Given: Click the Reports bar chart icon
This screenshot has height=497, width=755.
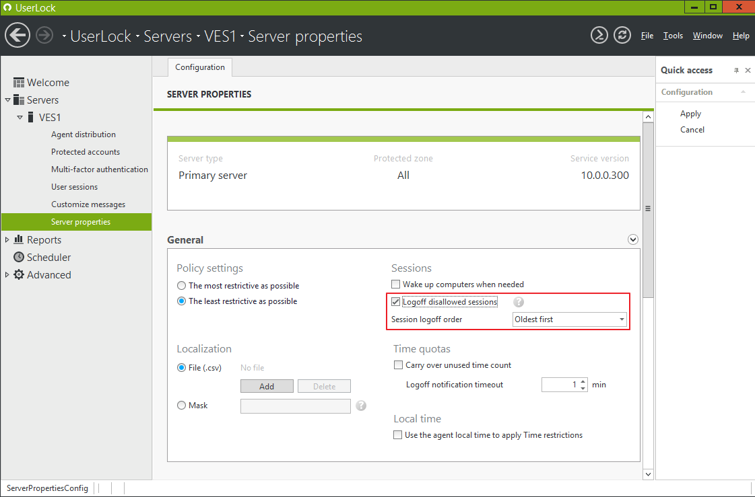Looking at the screenshot, I should pos(19,239).
